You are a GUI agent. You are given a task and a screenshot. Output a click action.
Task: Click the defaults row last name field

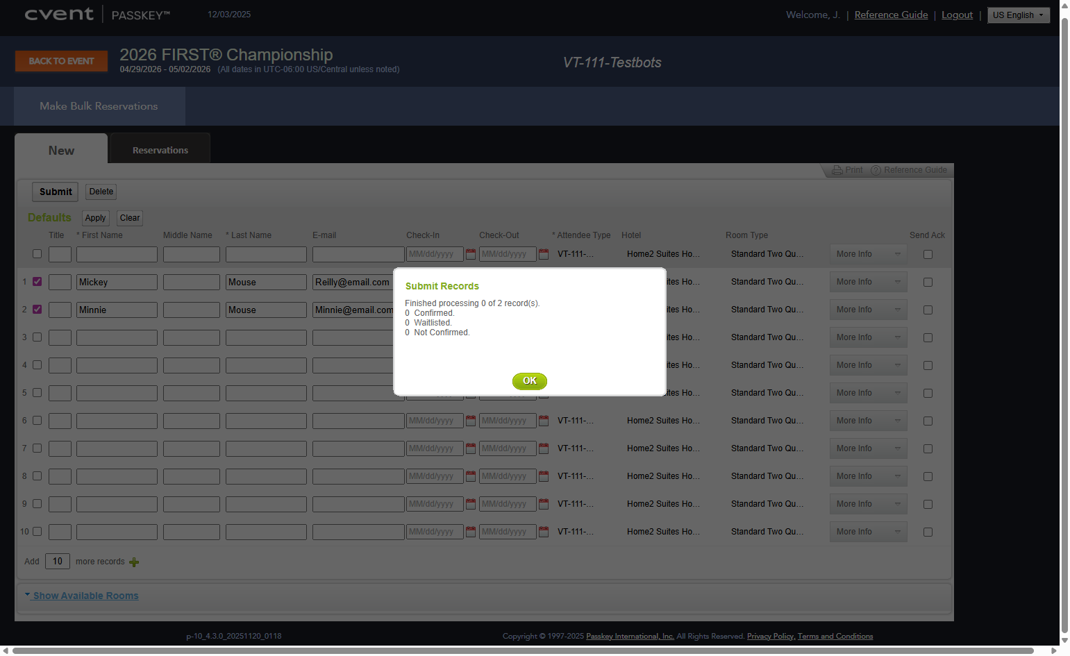(266, 254)
